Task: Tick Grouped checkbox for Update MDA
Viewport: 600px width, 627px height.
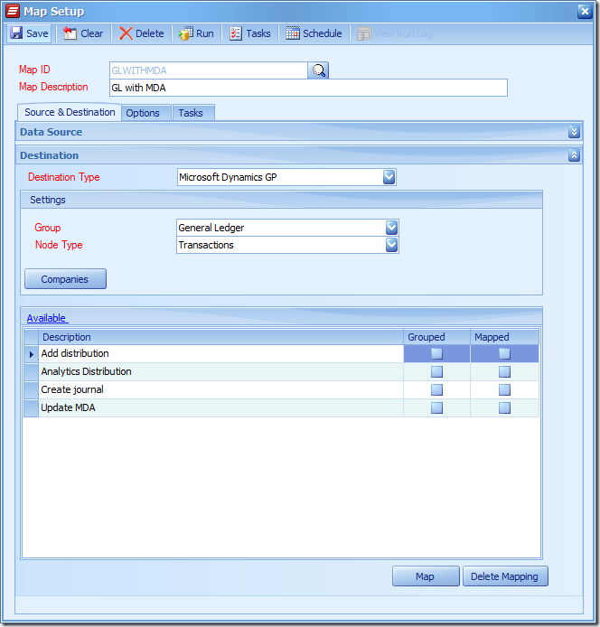Action: [436, 407]
